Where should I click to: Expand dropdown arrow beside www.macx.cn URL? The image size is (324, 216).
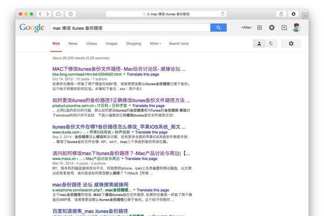point(123,159)
